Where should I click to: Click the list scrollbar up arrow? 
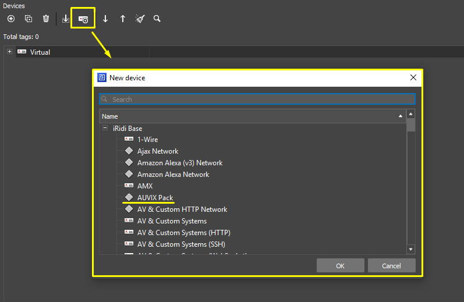(411, 114)
